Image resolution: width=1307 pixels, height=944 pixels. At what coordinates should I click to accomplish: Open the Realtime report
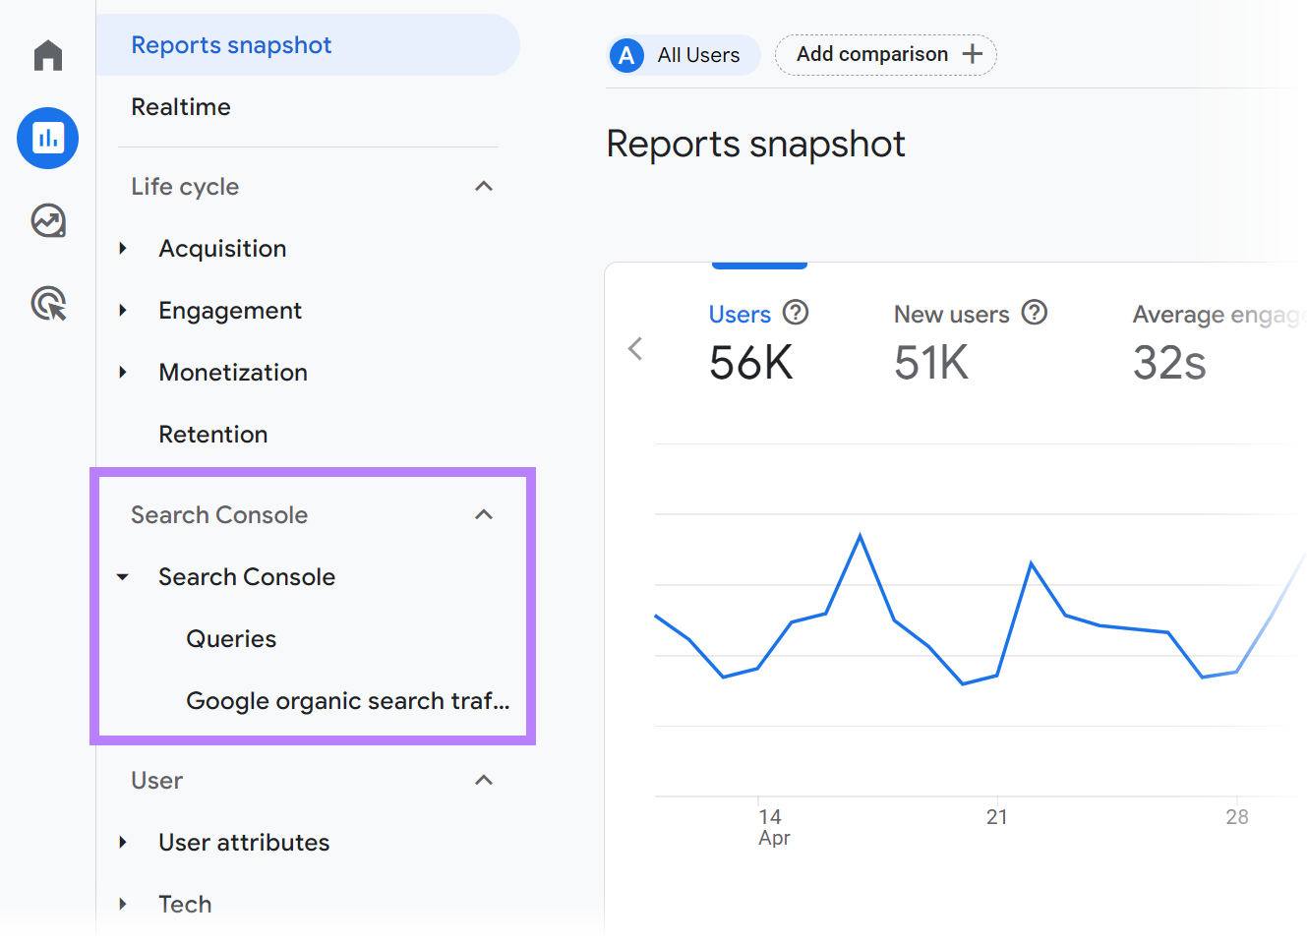181,106
